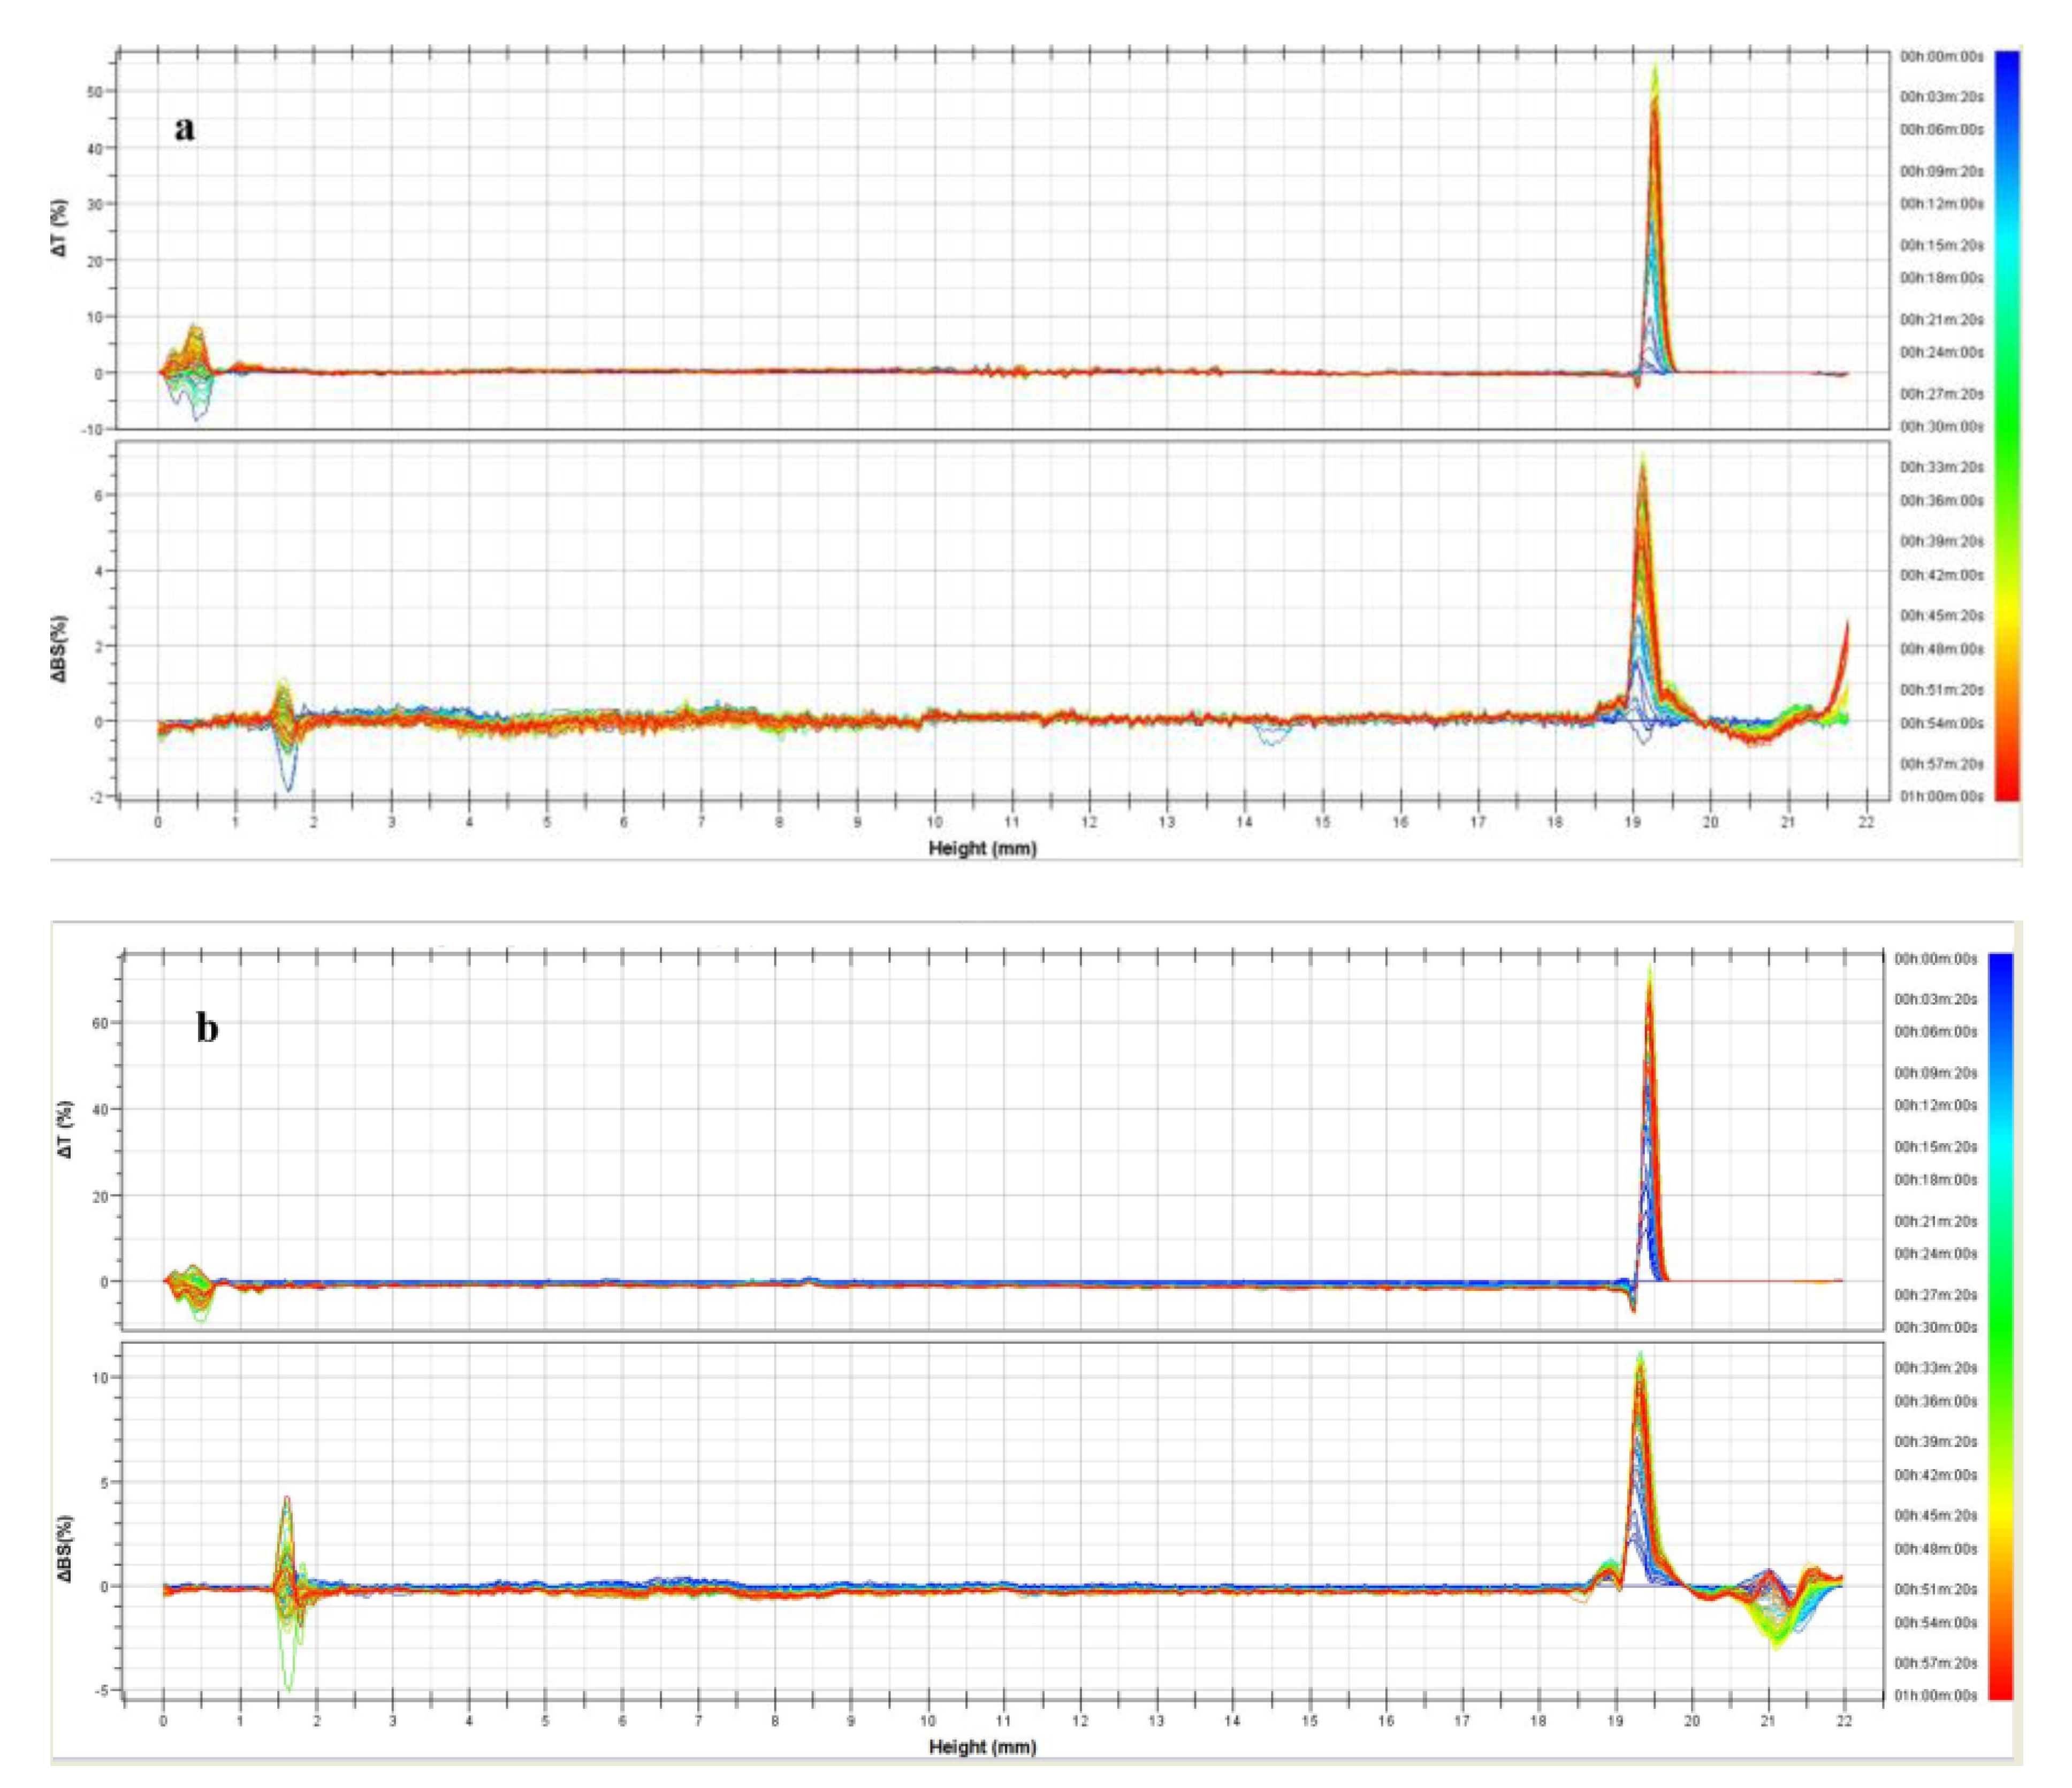This screenshot has width=2072, height=1788.
Task: Select 00h:45m:20s timestamp in panel b legend
Action: (x=1935, y=1515)
